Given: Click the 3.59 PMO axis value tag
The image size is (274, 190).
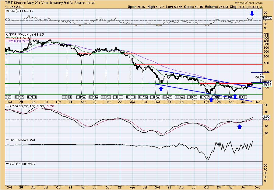Looking at the screenshot, I should 266,116.
